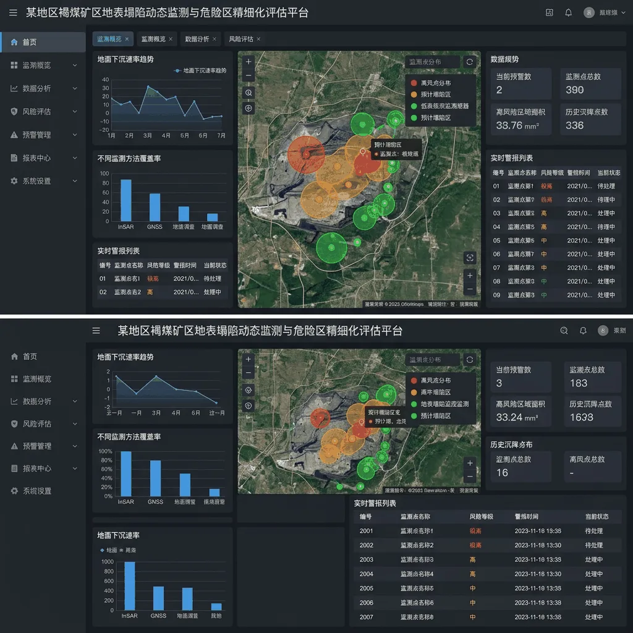
Task: Close the highlighted 监测概览 tab
Action: point(127,39)
